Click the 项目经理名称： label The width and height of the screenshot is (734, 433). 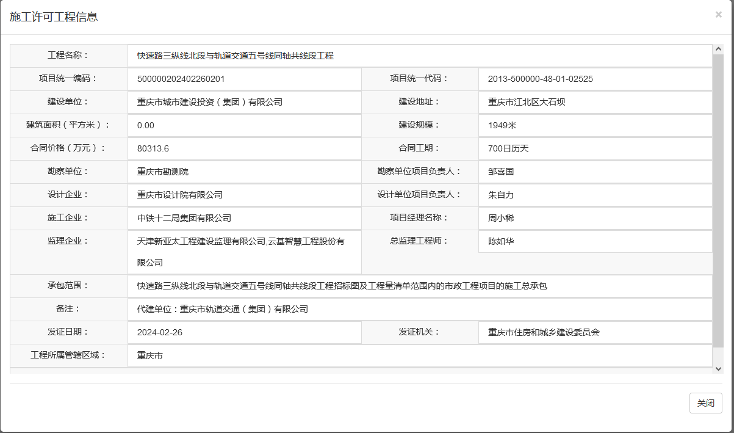click(x=420, y=217)
